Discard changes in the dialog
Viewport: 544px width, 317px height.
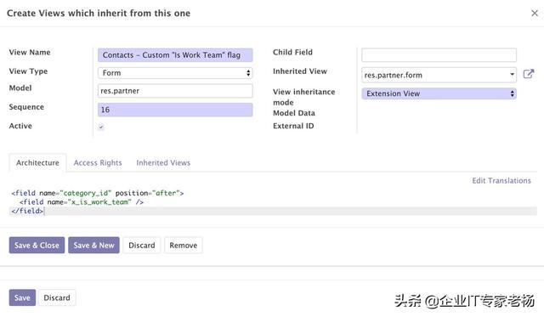[142, 246]
